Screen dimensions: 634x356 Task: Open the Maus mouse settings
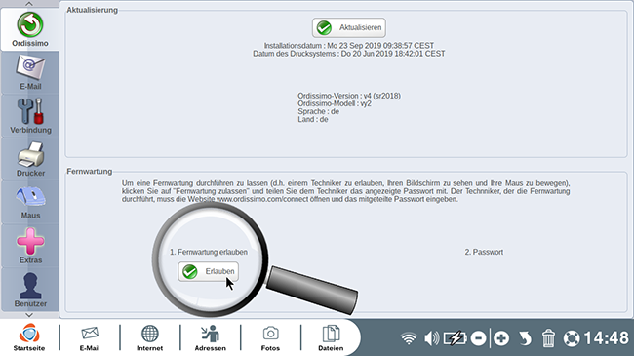pos(30,202)
